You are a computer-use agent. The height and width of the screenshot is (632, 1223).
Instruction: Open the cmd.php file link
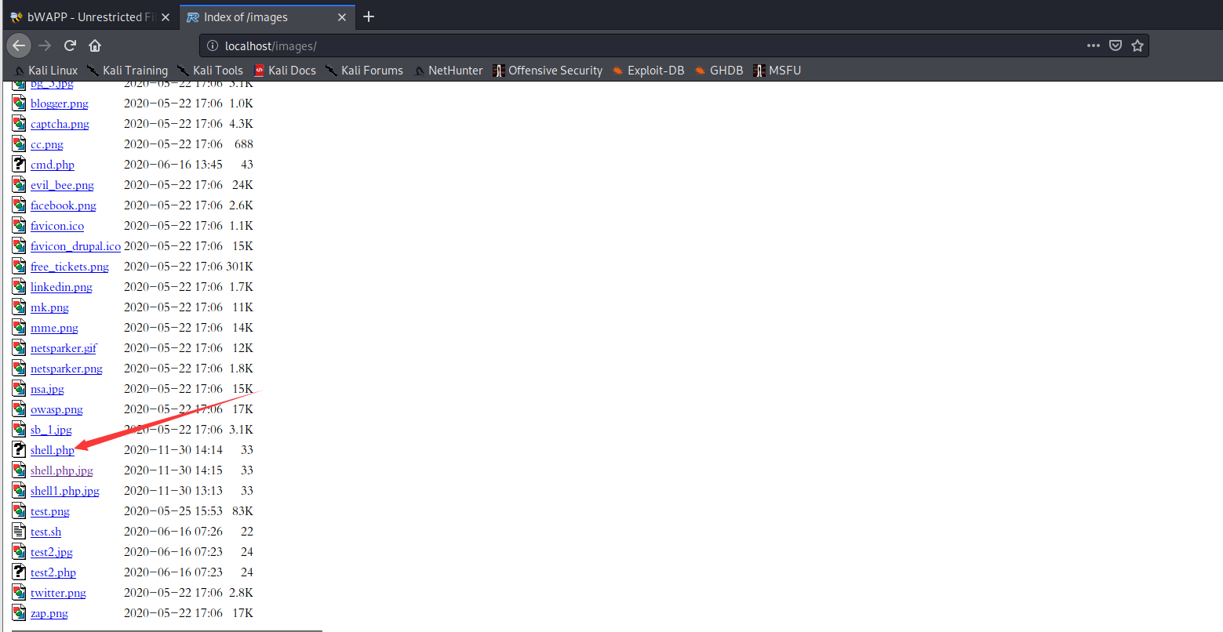coord(53,165)
